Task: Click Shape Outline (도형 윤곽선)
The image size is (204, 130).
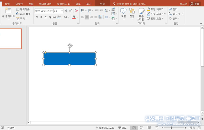Action: (x=156, y=14)
